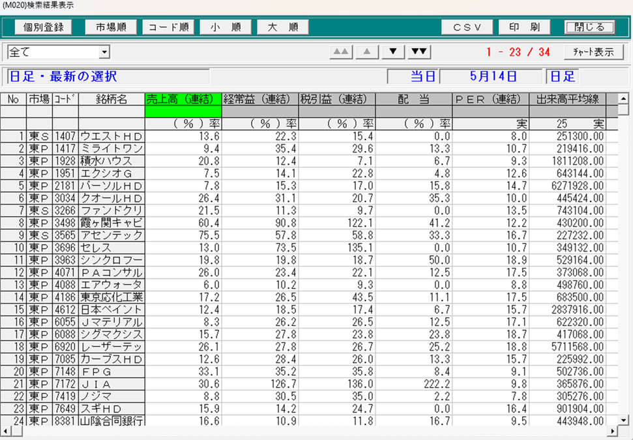Screen dimensions: 633x440
Task: Select the シグマクシス stock name
Action: coord(112,334)
